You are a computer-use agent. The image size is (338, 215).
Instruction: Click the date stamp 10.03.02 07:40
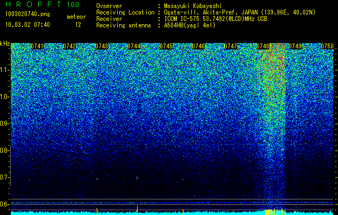pos(27,25)
